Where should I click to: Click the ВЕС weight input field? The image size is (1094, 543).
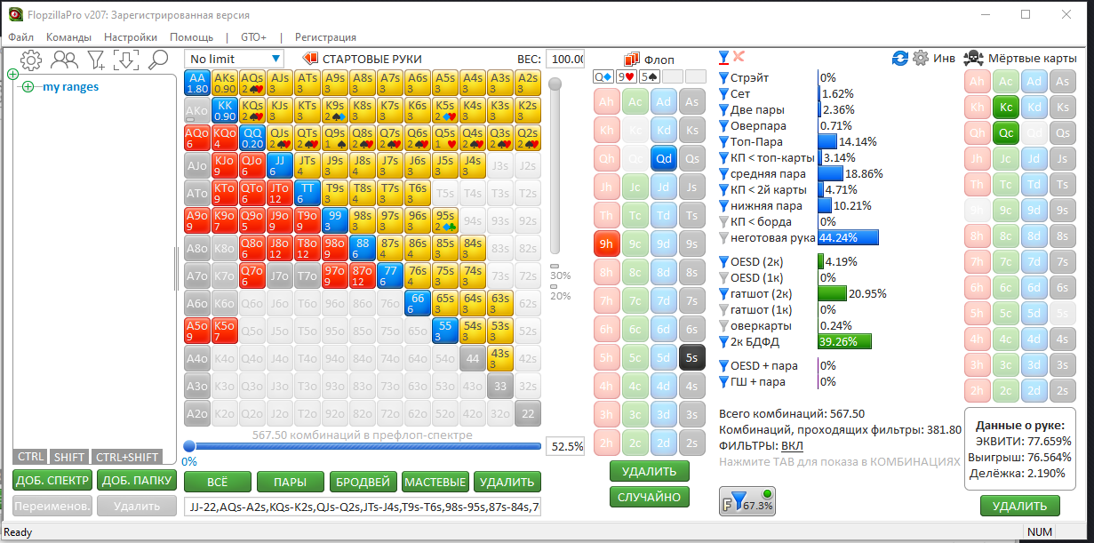564,59
